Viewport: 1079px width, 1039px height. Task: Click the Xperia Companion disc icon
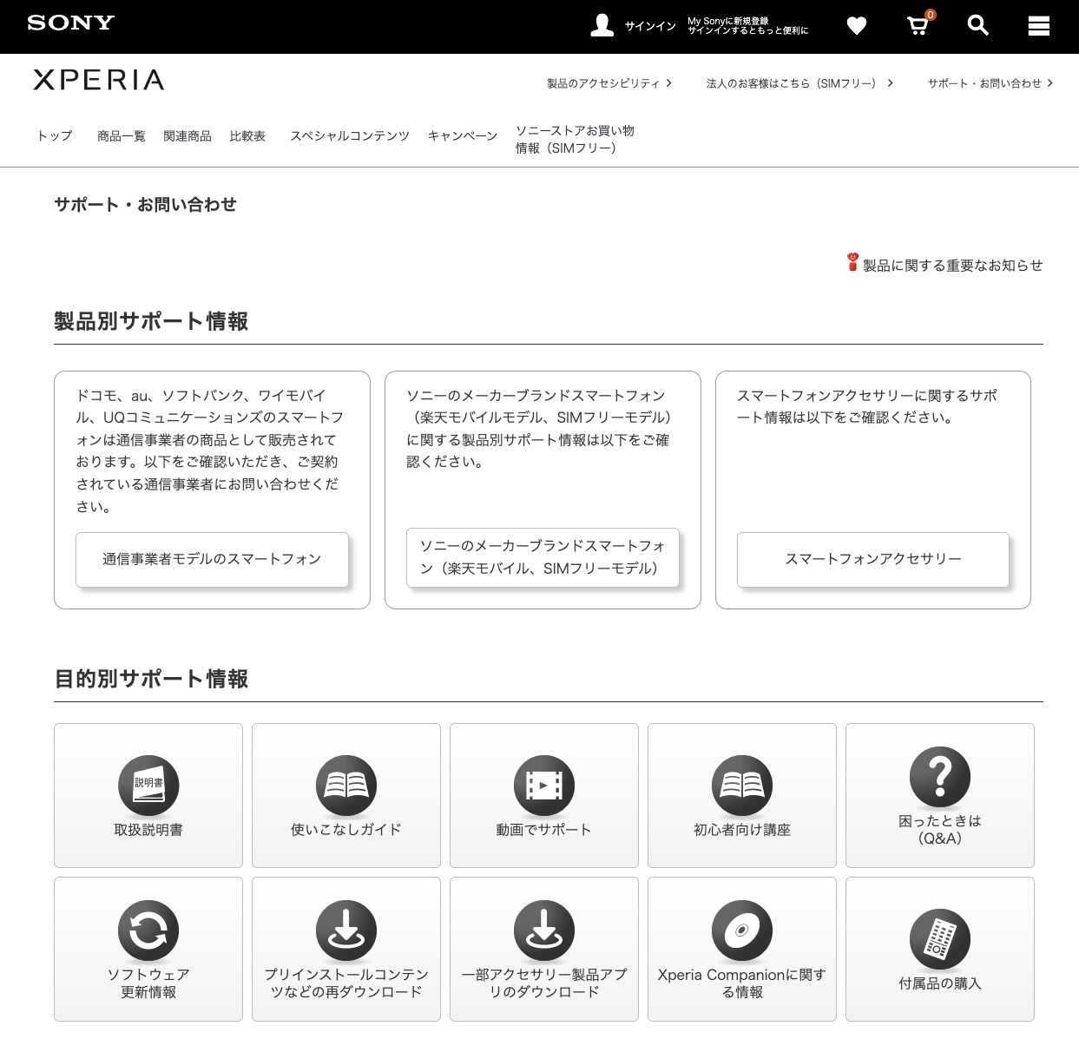pyautogui.click(x=741, y=930)
